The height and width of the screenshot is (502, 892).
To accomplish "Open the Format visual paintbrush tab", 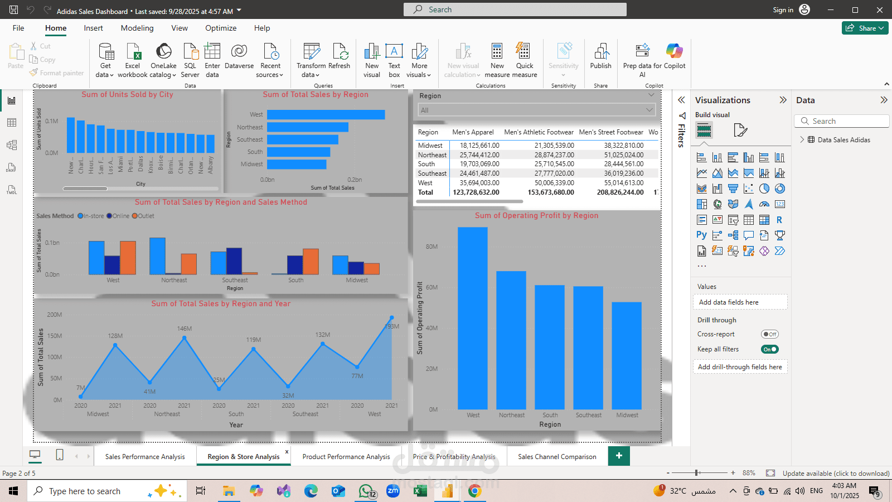I will click(740, 131).
